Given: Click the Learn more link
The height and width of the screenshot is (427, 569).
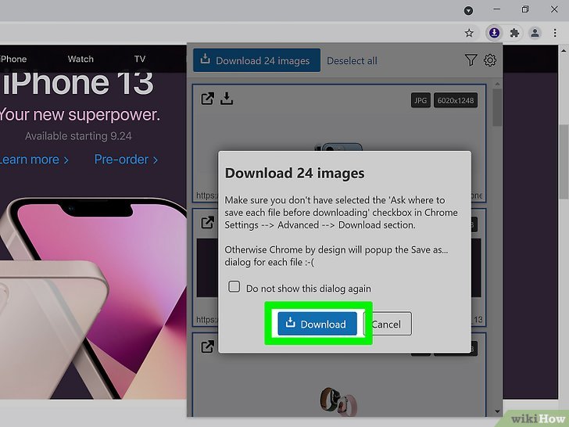Looking at the screenshot, I should click(x=34, y=160).
